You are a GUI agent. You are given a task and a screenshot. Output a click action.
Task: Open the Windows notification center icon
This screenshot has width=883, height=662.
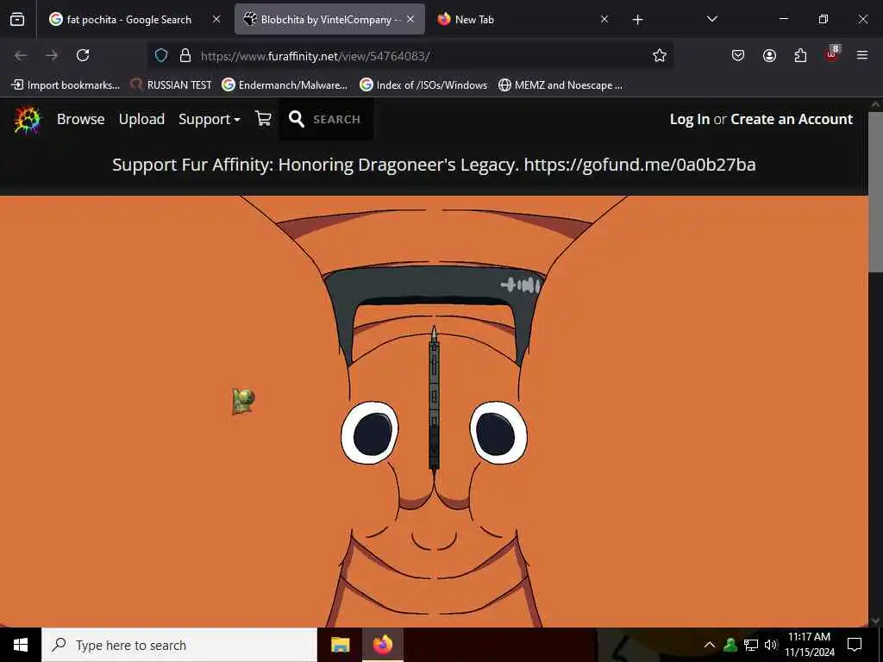[x=855, y=645]
